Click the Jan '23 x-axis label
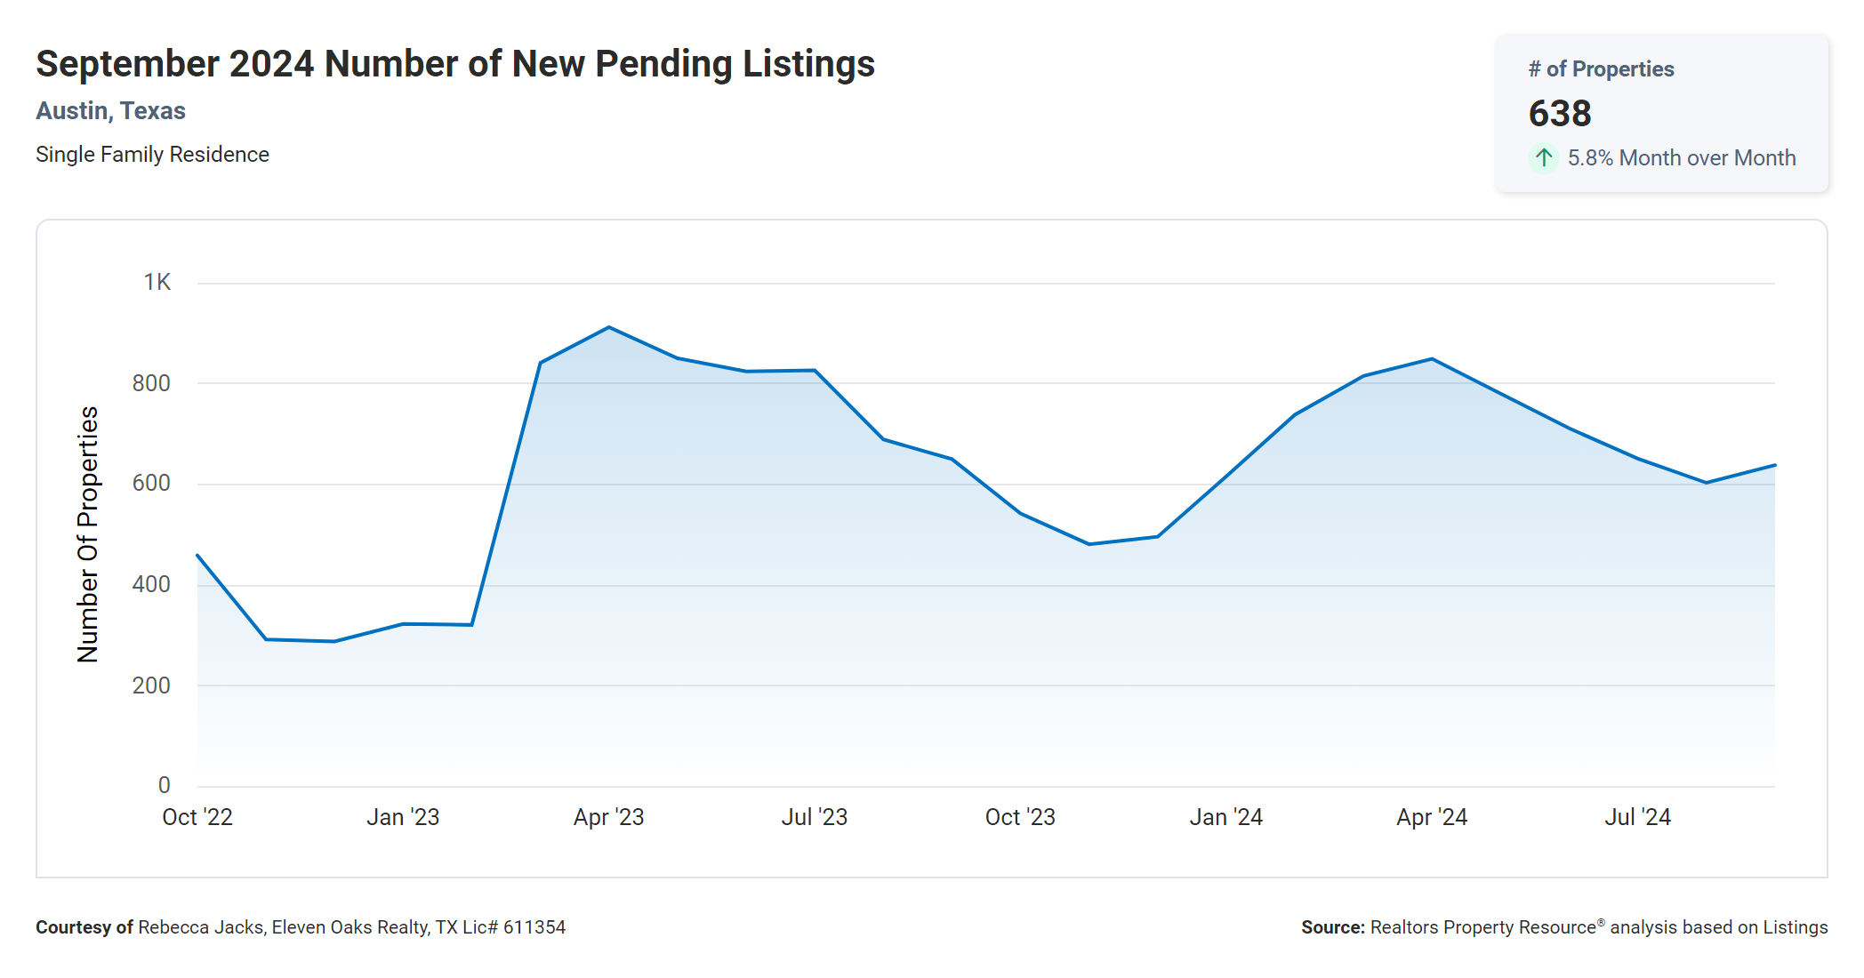1864x978 pixels. click(403, 817)
